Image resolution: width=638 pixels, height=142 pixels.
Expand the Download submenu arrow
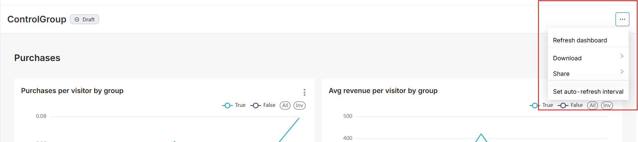click(x=622, y=56)
